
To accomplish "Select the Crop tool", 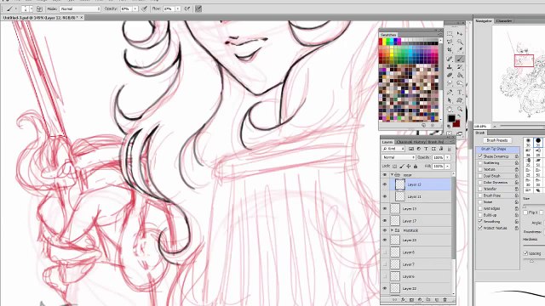I will (x=450, y=50).
